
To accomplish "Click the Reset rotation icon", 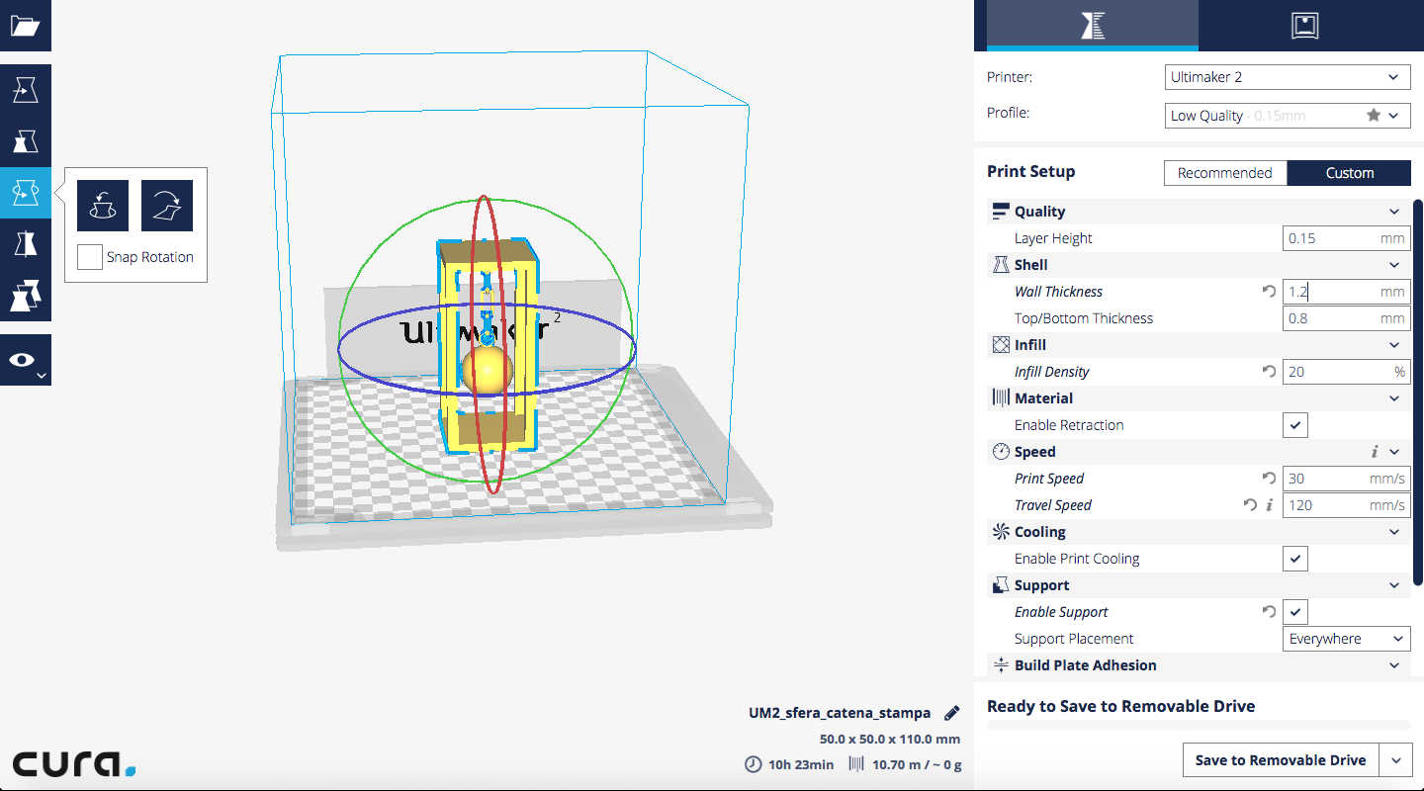I will click(103, 206).
